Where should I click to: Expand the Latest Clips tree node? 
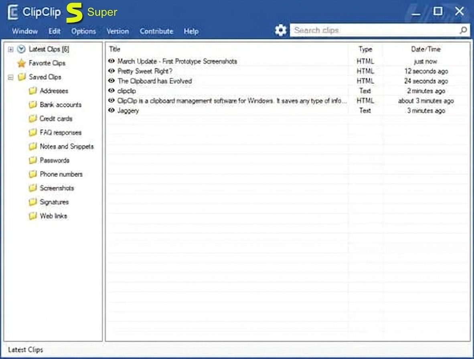click(x=10, y=49)
